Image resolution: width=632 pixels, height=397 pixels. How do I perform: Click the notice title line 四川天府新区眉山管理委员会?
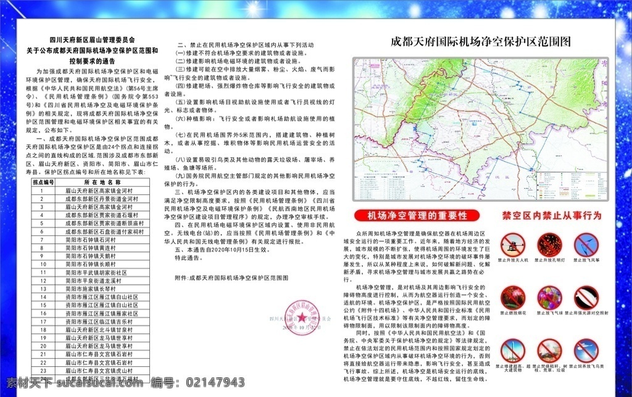coord(93,40)
